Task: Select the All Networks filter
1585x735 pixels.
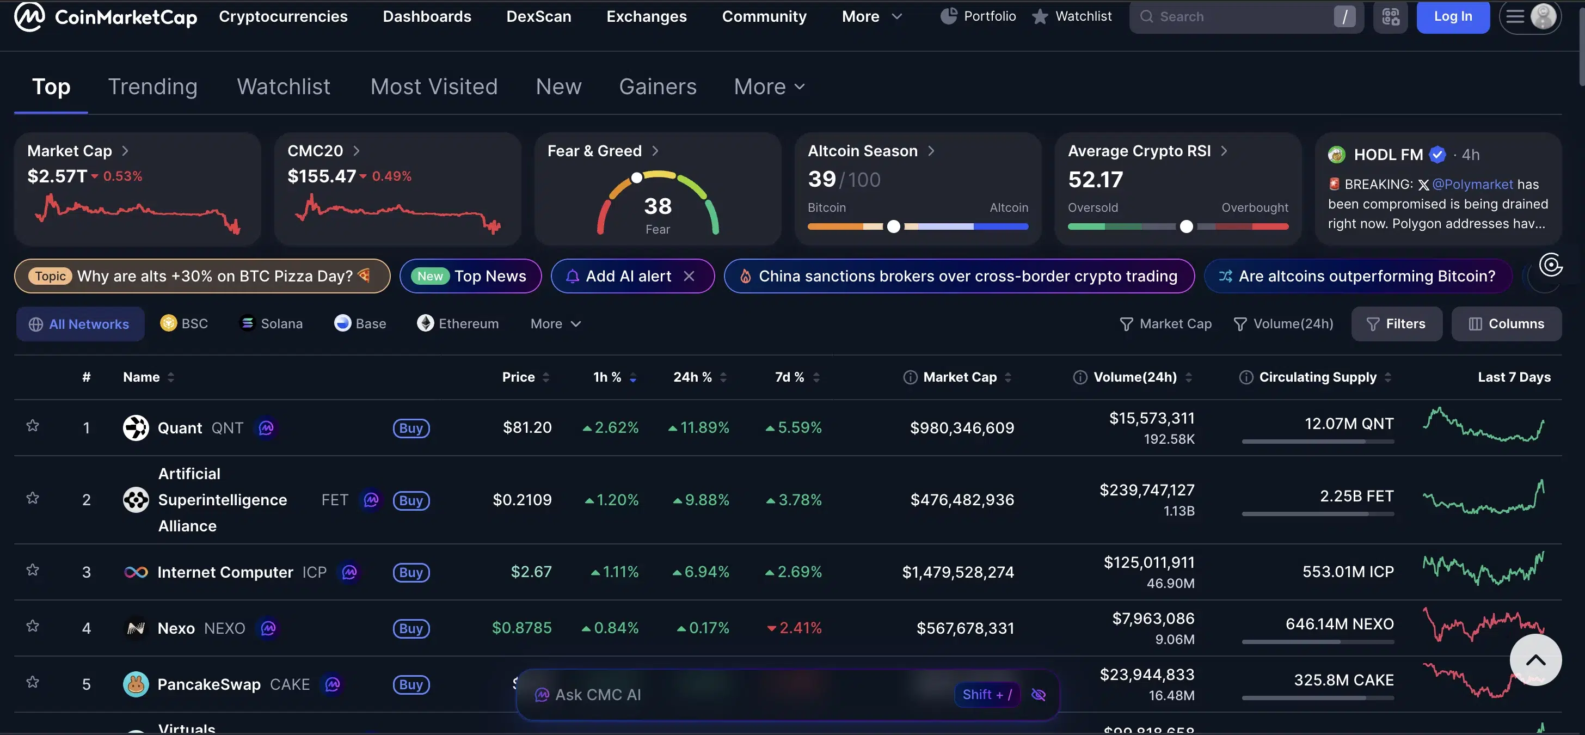Action: [x=80, y=324]
